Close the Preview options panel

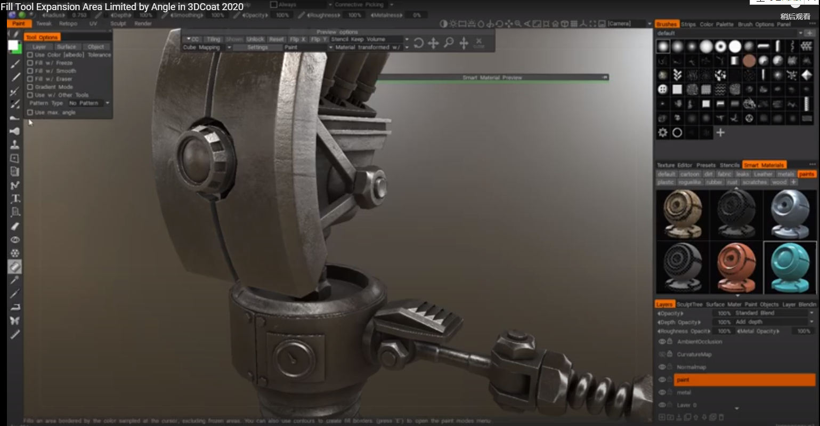pos(478,42)
